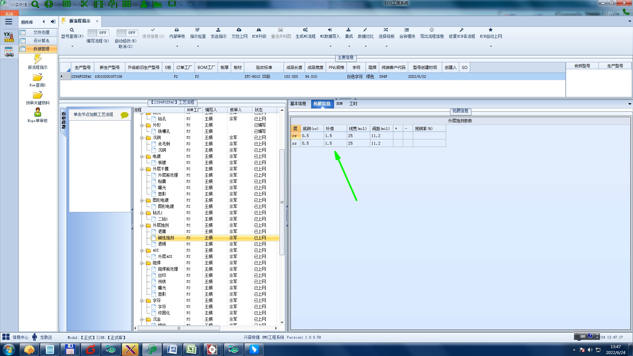Image resolution: width=633 pixels, height=356 pixels.
Task: Open dropdown arrow under 型号查询
Action: 72,46
